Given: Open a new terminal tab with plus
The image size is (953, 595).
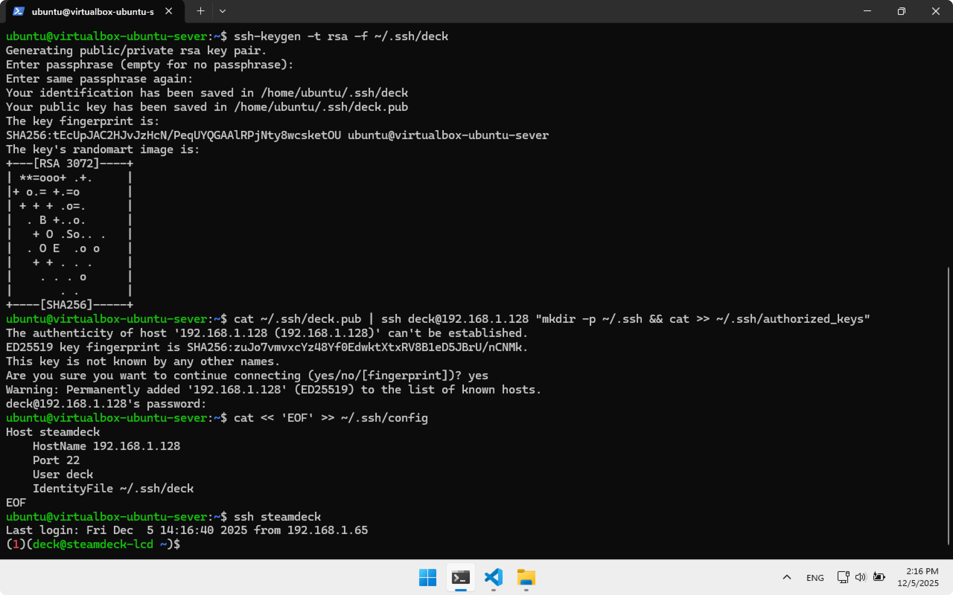Looking at the screenshot, I should [x=200, y=12].
